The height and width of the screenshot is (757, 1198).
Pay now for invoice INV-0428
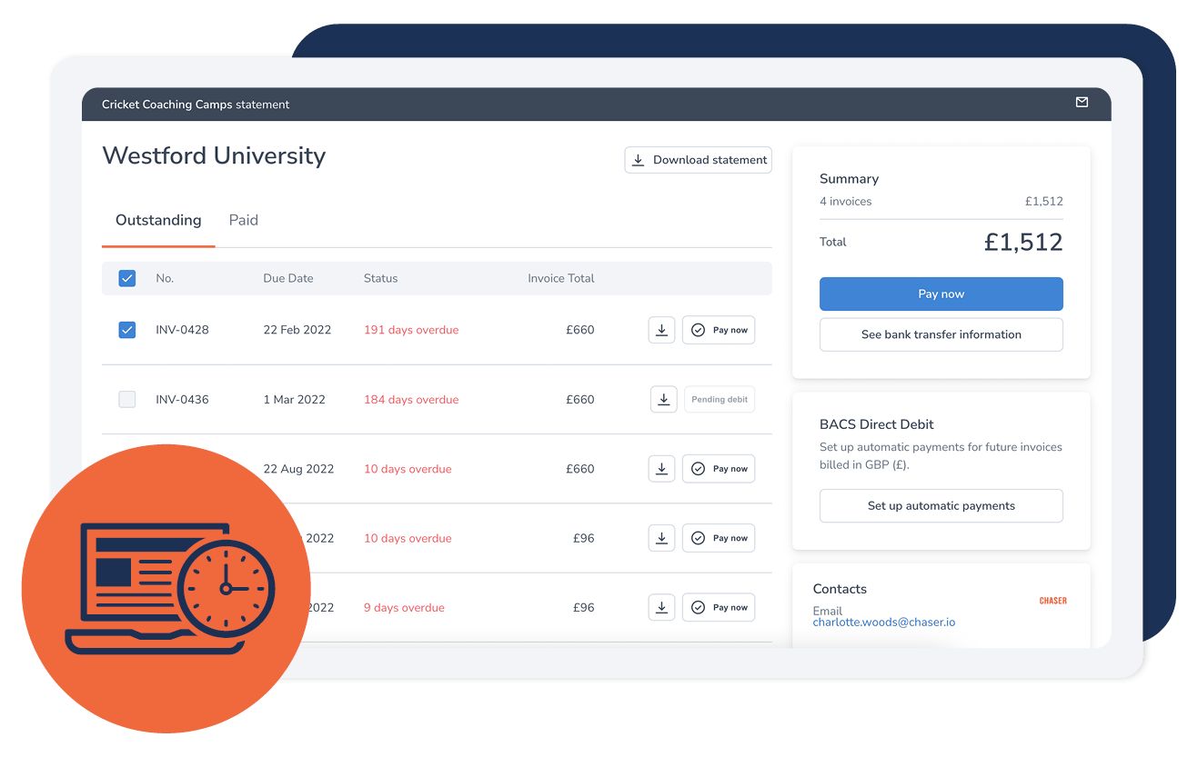coord(719,330)
